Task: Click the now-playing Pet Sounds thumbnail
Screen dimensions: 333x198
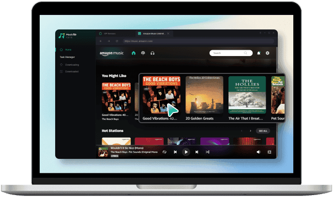Action: (103, 152)
